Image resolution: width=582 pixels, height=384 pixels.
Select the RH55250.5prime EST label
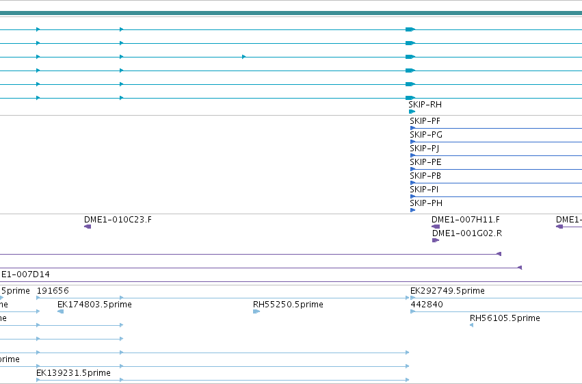288,305
